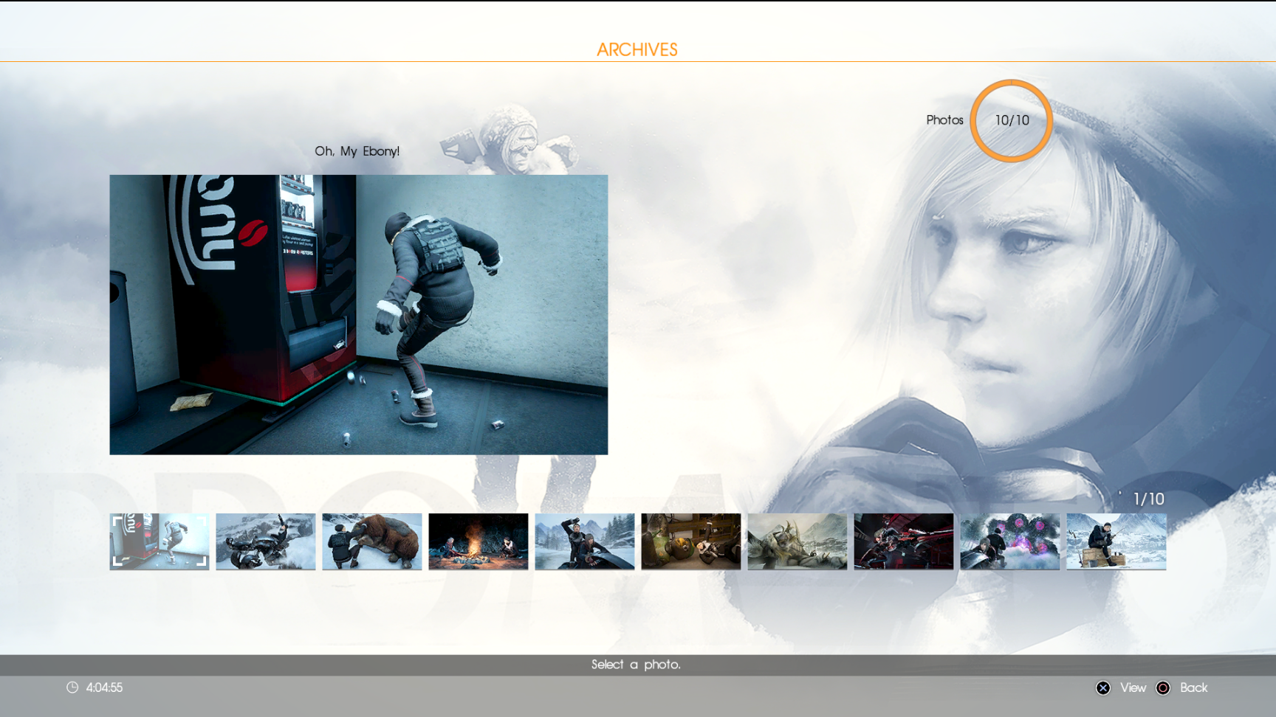The width and height of the screenshot is (1276, 717).
Task: Select the vending machine kick photo thumbnail
Action: pyautogui.click(x=159, y=541)
